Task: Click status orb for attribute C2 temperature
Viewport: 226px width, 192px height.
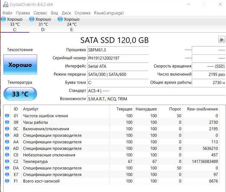Action: click(x=7, y=162)
